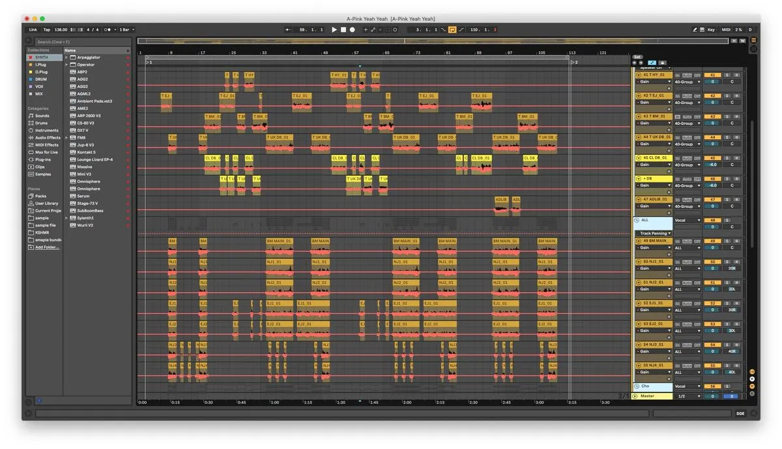This screenshot has height=449, width=782.
Task: Click the Stop button in transport
Action: (343, 30)
